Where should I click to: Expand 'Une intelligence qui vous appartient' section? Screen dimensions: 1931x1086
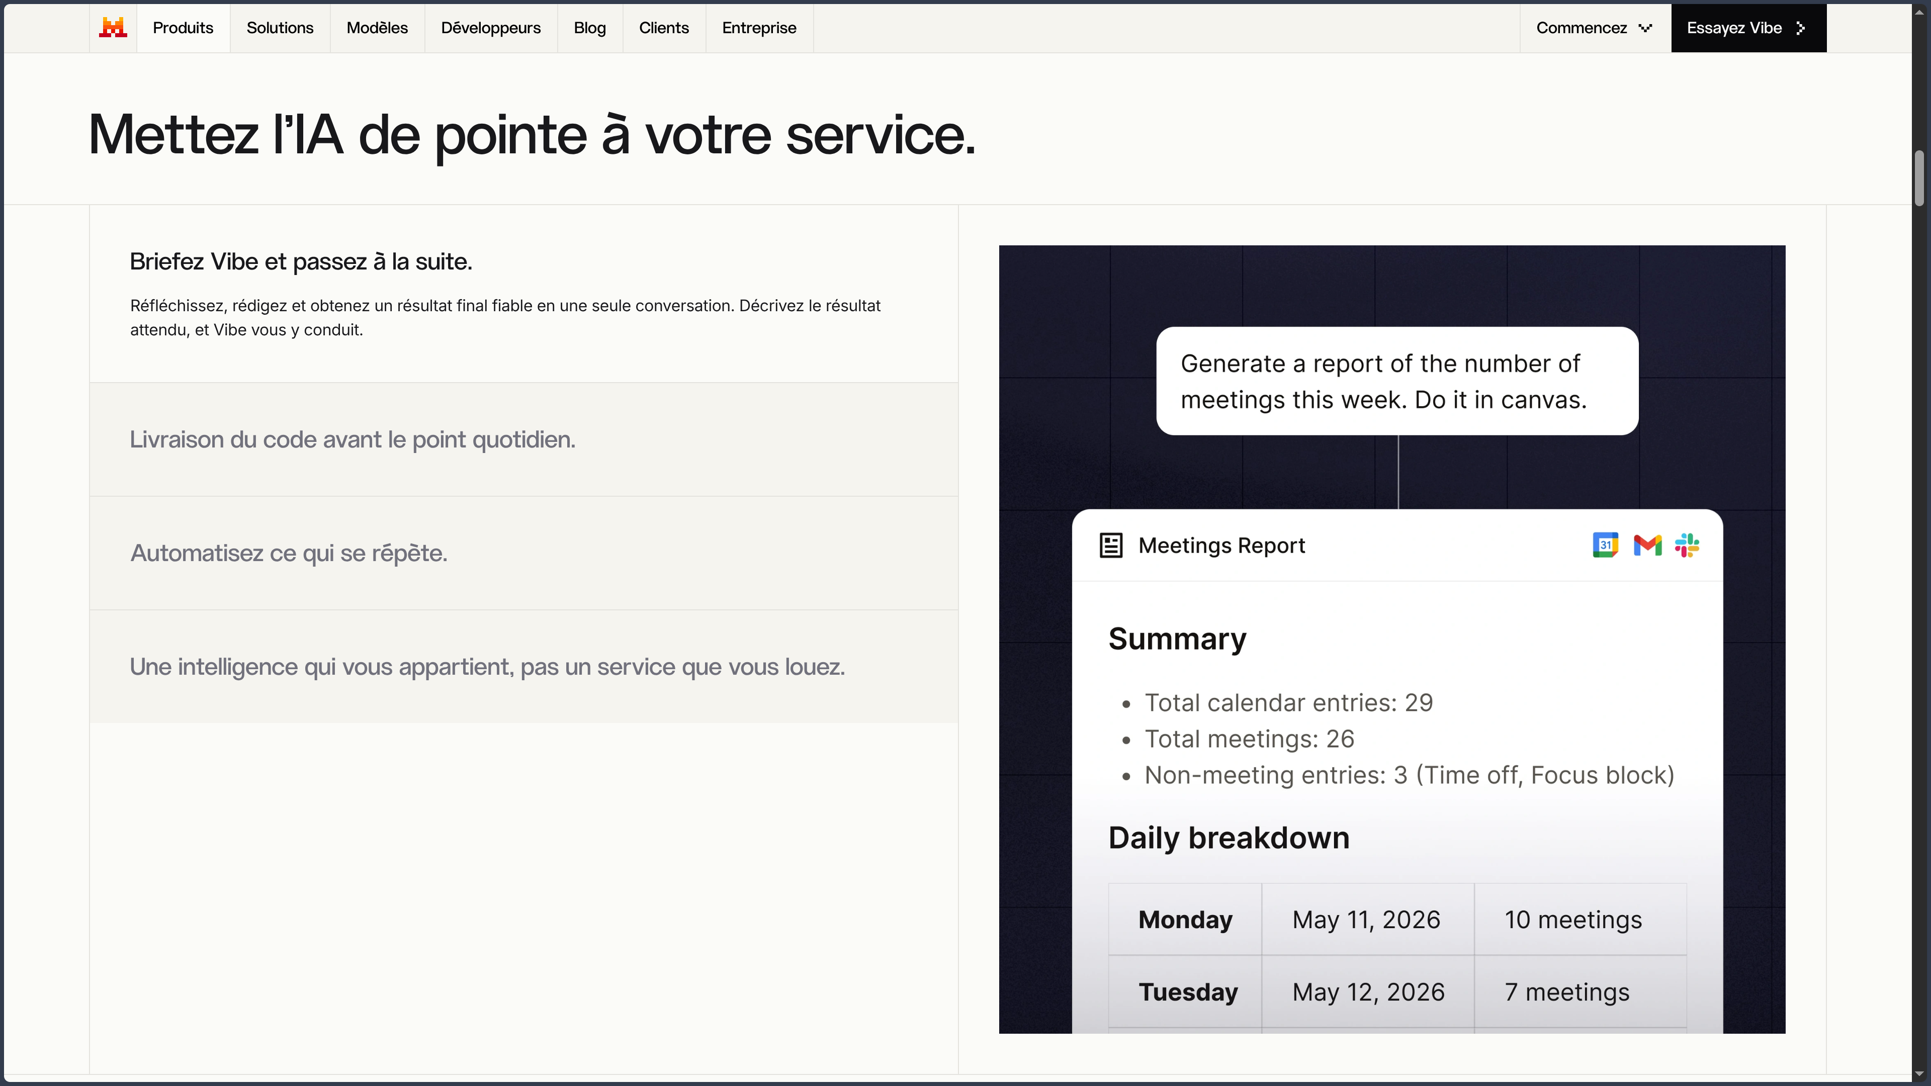(x=524, y=666)
